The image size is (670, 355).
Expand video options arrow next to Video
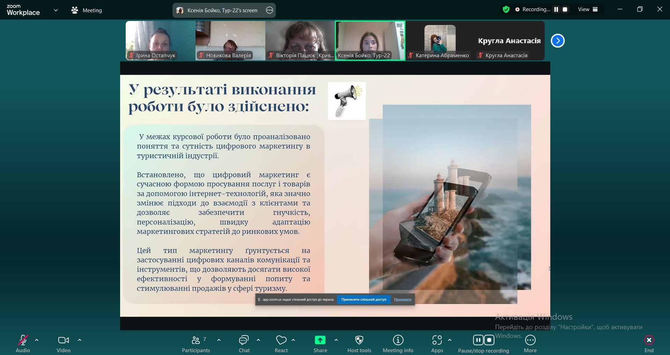tap(80, 340)
